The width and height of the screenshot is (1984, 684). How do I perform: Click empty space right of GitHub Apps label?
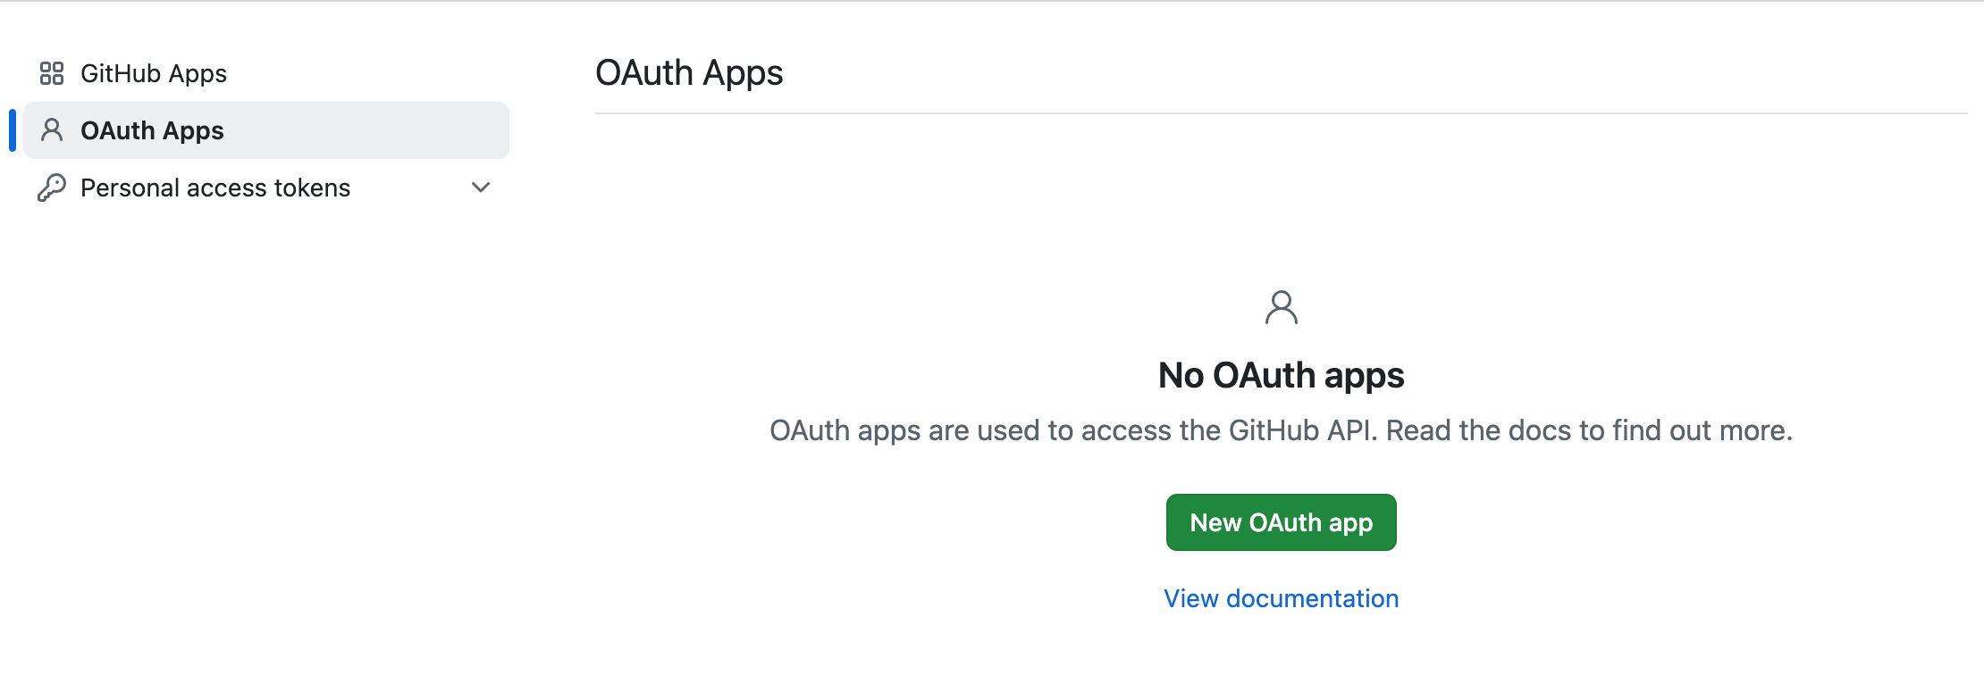click(366, 73)
